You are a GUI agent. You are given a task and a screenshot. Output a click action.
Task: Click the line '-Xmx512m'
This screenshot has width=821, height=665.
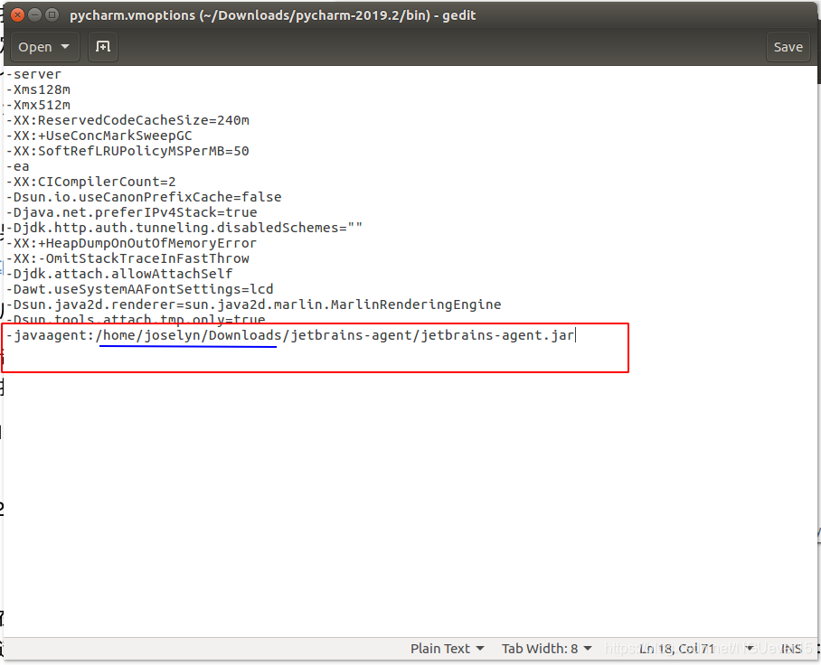coord(38,105)
